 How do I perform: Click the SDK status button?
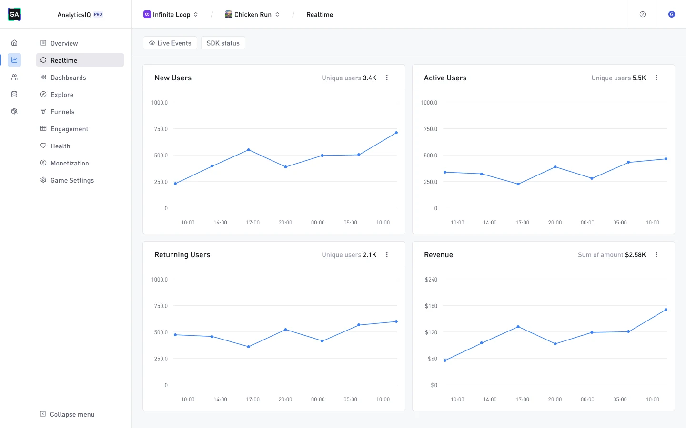[x=223, y=43]
